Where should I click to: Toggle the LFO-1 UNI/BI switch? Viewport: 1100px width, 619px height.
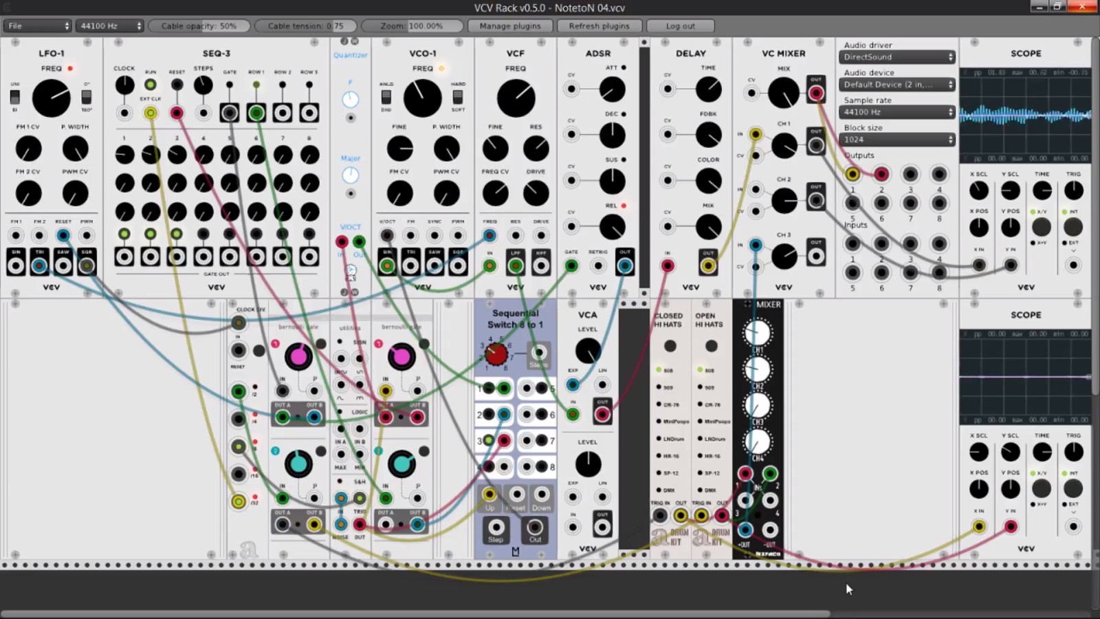(x=14, y=97)
